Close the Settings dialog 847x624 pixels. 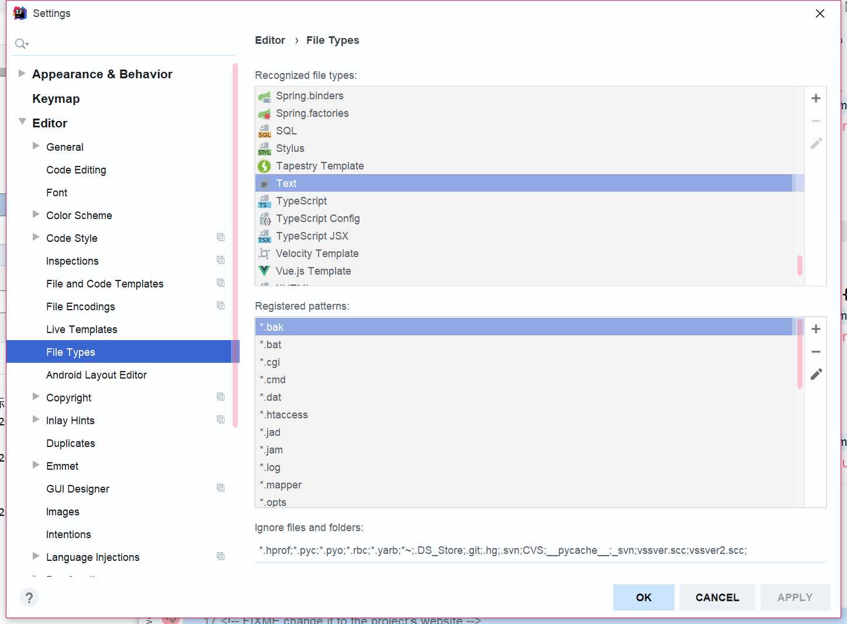click(x=820, y=13)
